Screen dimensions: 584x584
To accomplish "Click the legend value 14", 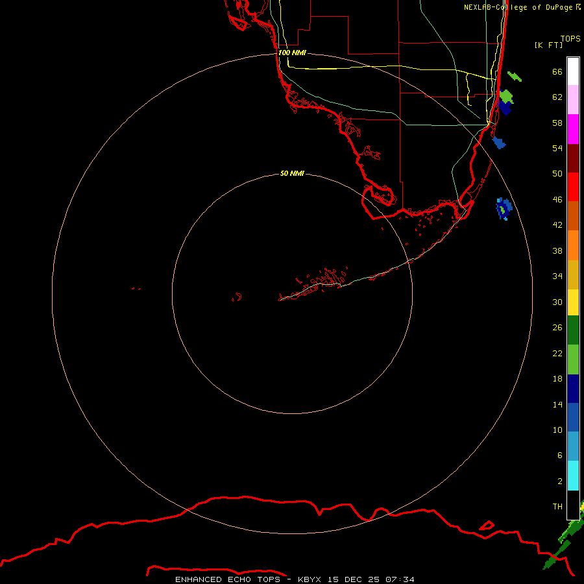I will click(x=557, y=404).
